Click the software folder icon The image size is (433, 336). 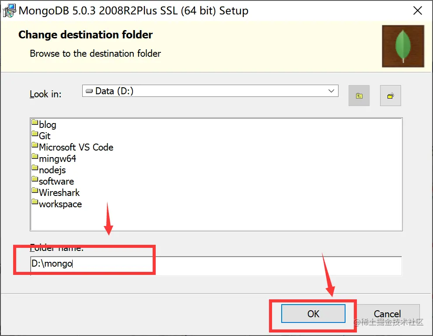[35, 179]
